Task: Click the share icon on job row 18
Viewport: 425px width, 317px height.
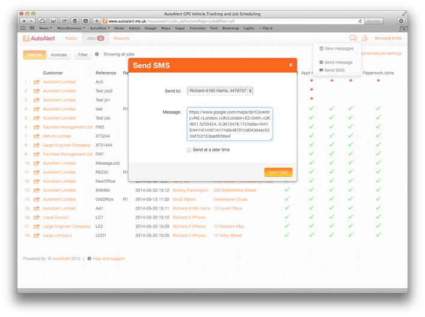Action: point(36,235)
